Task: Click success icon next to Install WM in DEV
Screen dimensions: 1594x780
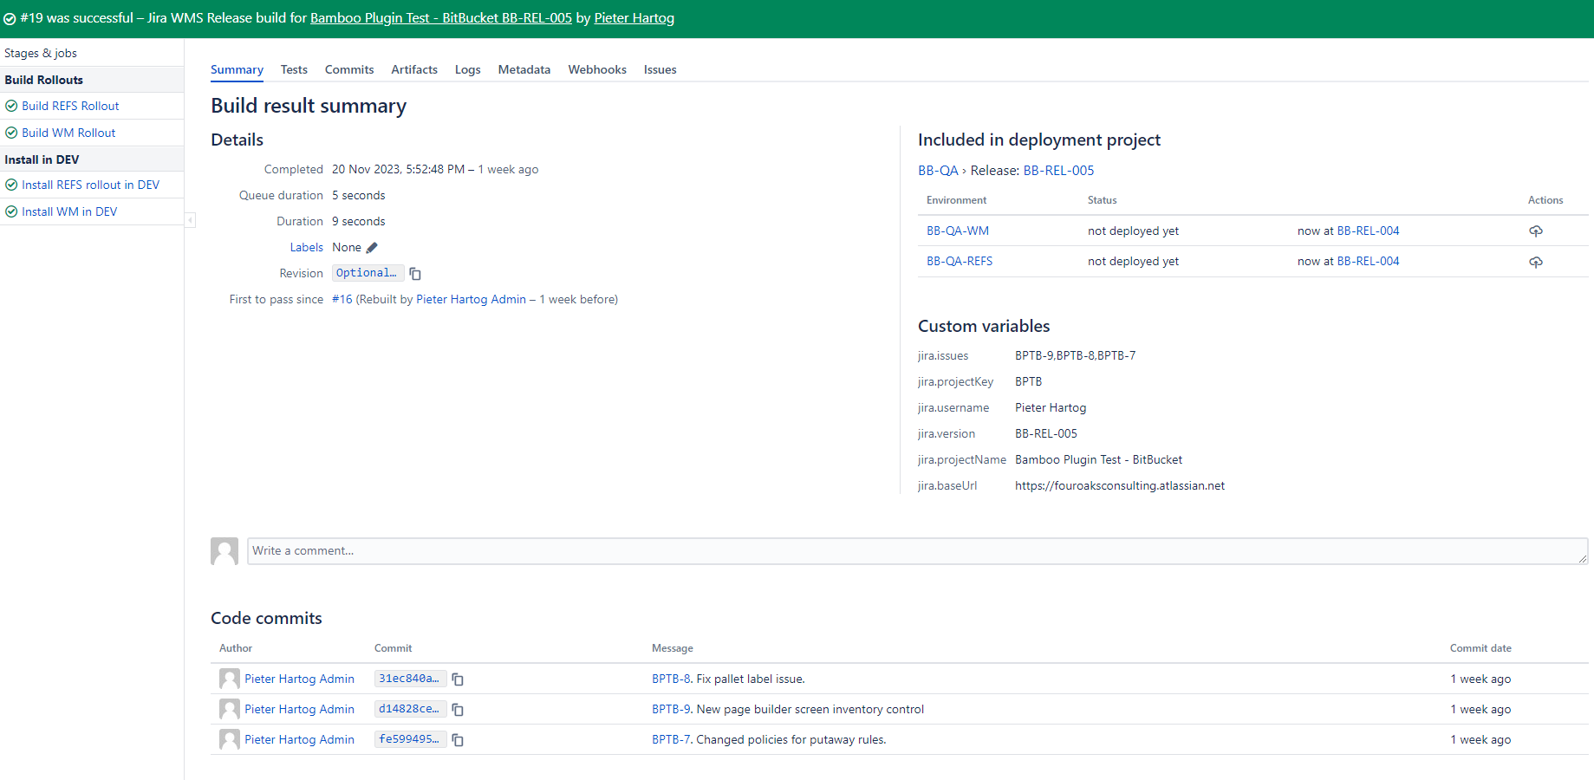Action: (11, 211)
